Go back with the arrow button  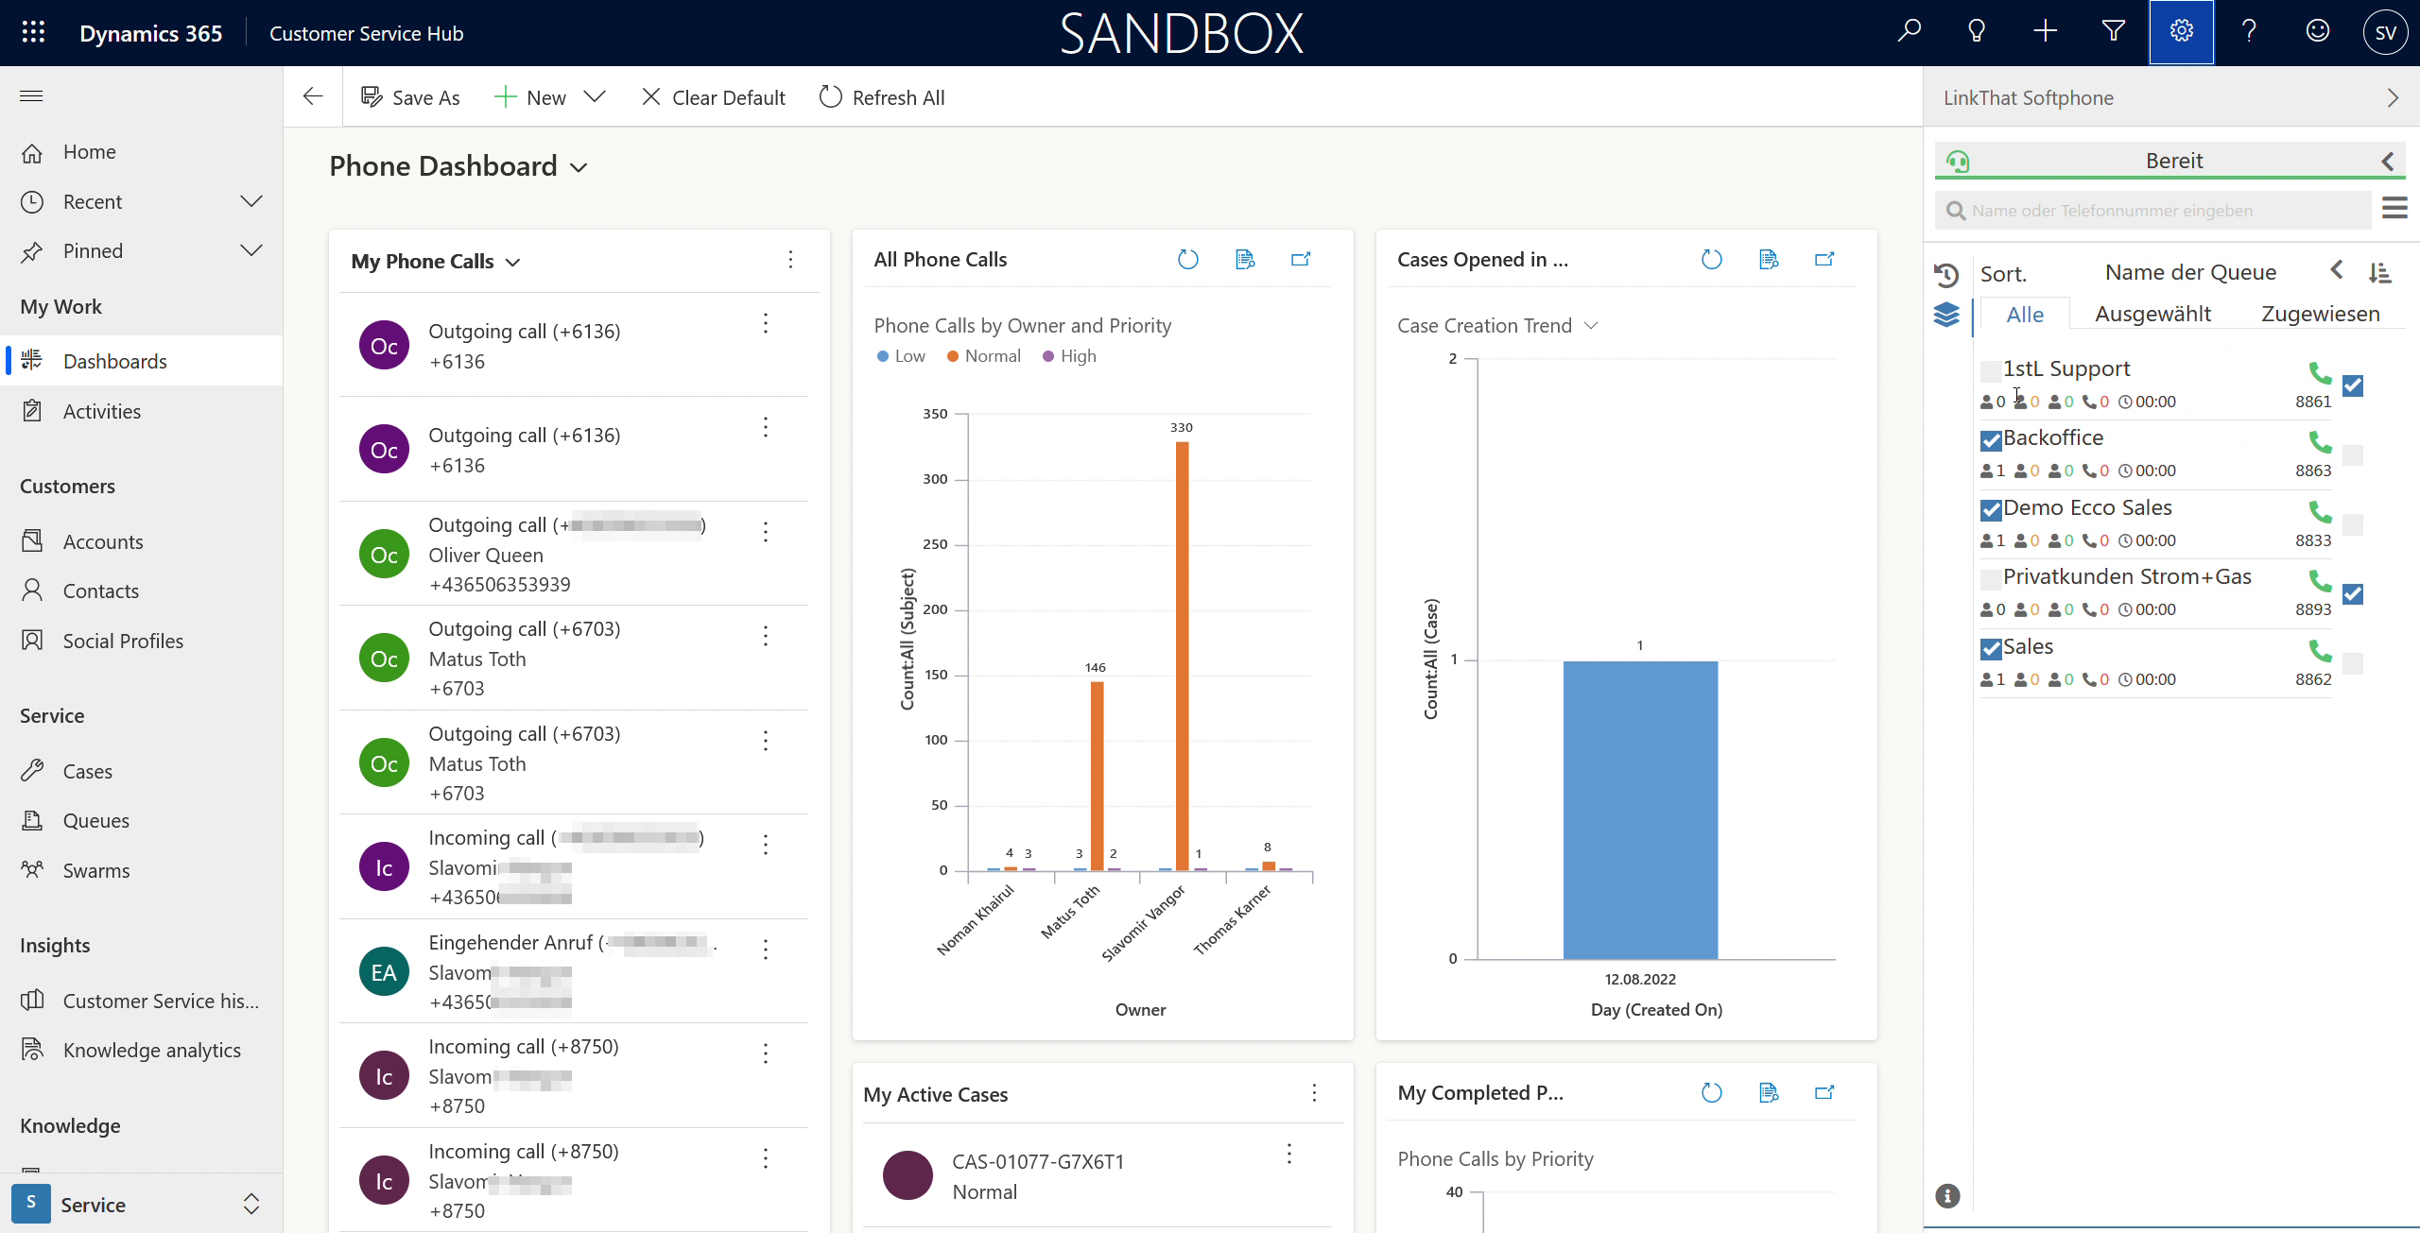tap(313, 96)
